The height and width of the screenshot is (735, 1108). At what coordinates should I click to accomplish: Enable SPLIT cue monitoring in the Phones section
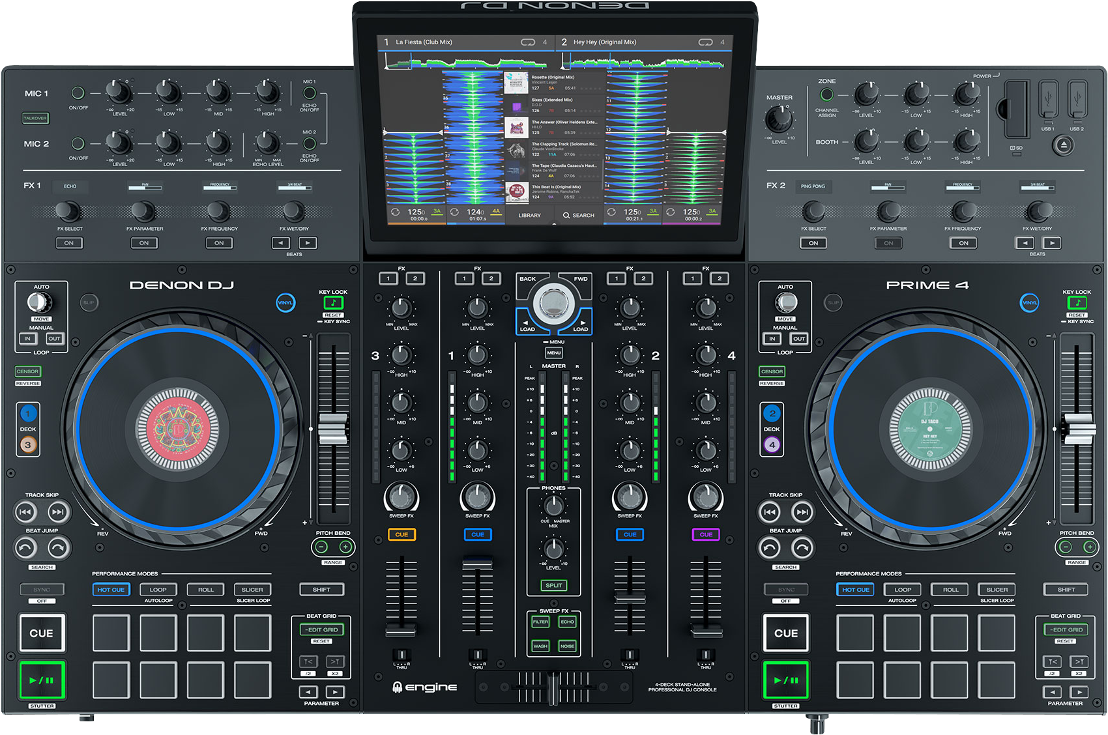click(x=553, y=586)
